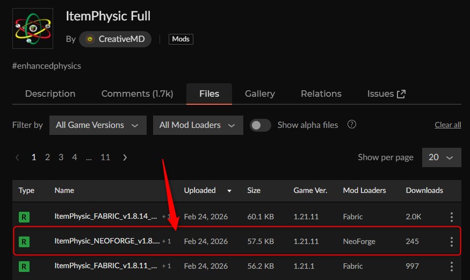
Task: Click the previous page left arrow
Action: [x=18, y=157]
